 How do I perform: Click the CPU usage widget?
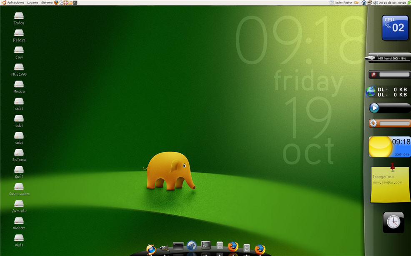[x=395, y=28]
